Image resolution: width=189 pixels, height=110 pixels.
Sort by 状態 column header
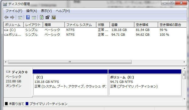point(103,25)
